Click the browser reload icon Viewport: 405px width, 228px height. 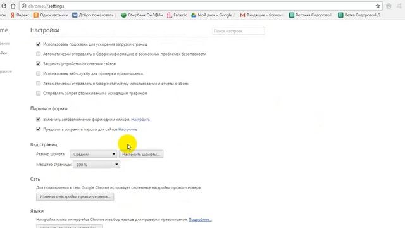[4, 6]
